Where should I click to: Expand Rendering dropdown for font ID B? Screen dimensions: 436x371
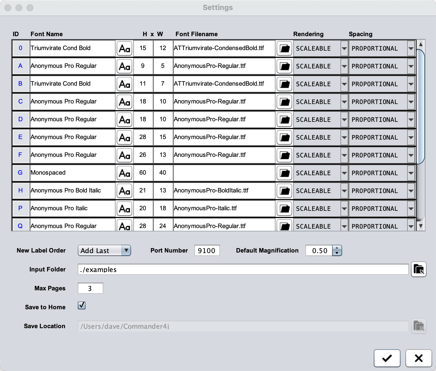coord(344,84)
